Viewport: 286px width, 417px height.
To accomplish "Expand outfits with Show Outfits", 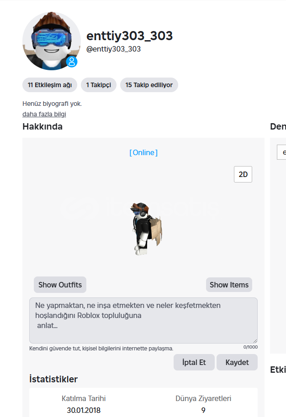I will tap(60, 285).
